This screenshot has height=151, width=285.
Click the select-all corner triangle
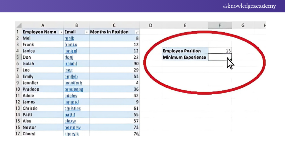point(19,26)
